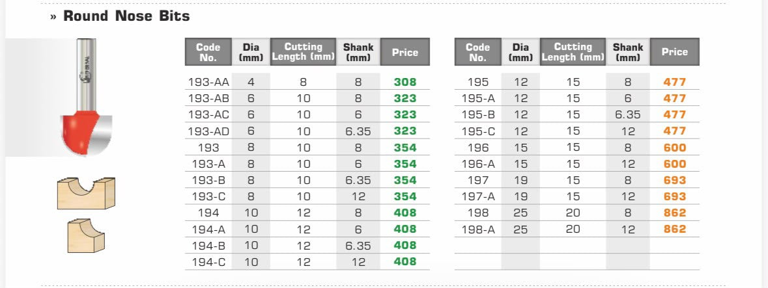Screen dimensions: 768x288
Task: Select code 198 in right table
Action: click(x=478, y=213)
